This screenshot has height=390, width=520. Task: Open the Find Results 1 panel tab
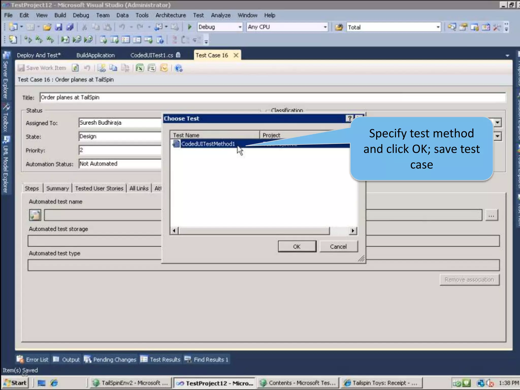tap(206, 359)
